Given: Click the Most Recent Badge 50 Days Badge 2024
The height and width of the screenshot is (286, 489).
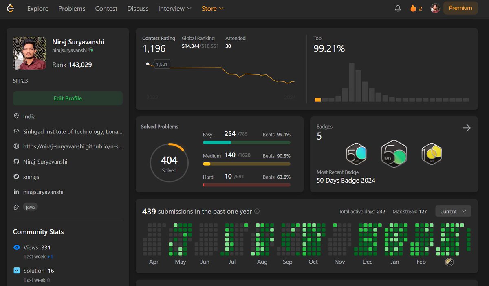Looking at the screenshot, I should pos(346,177).
